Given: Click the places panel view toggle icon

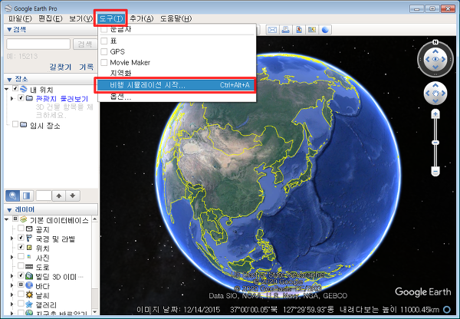Looking at the screenshot, I should tap(27, 196).
